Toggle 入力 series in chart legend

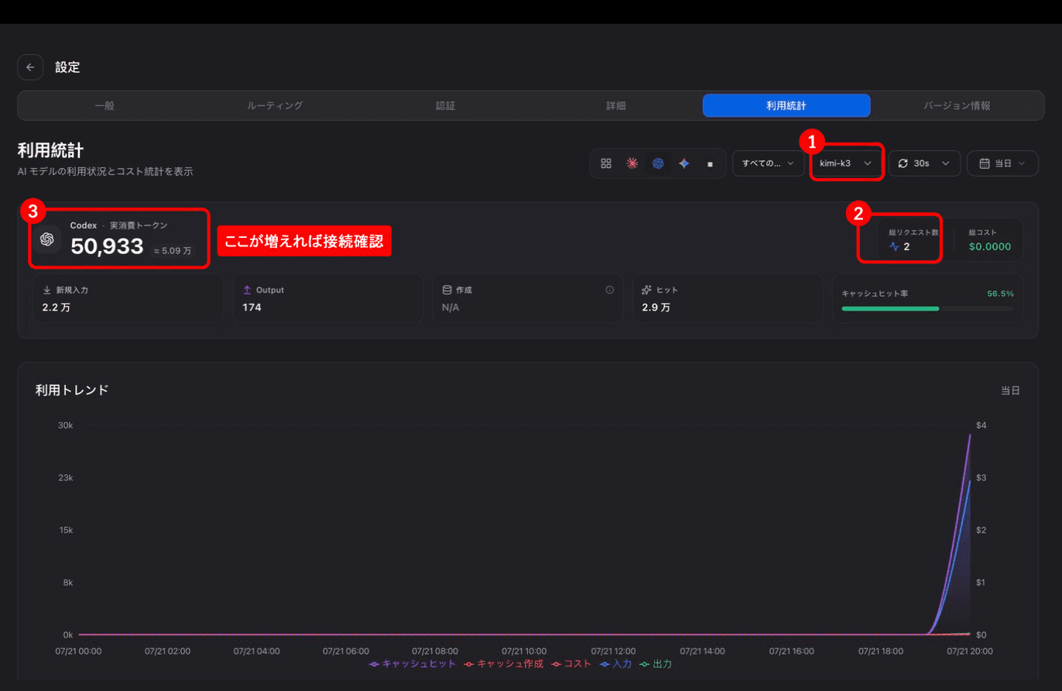pos(616,664)
